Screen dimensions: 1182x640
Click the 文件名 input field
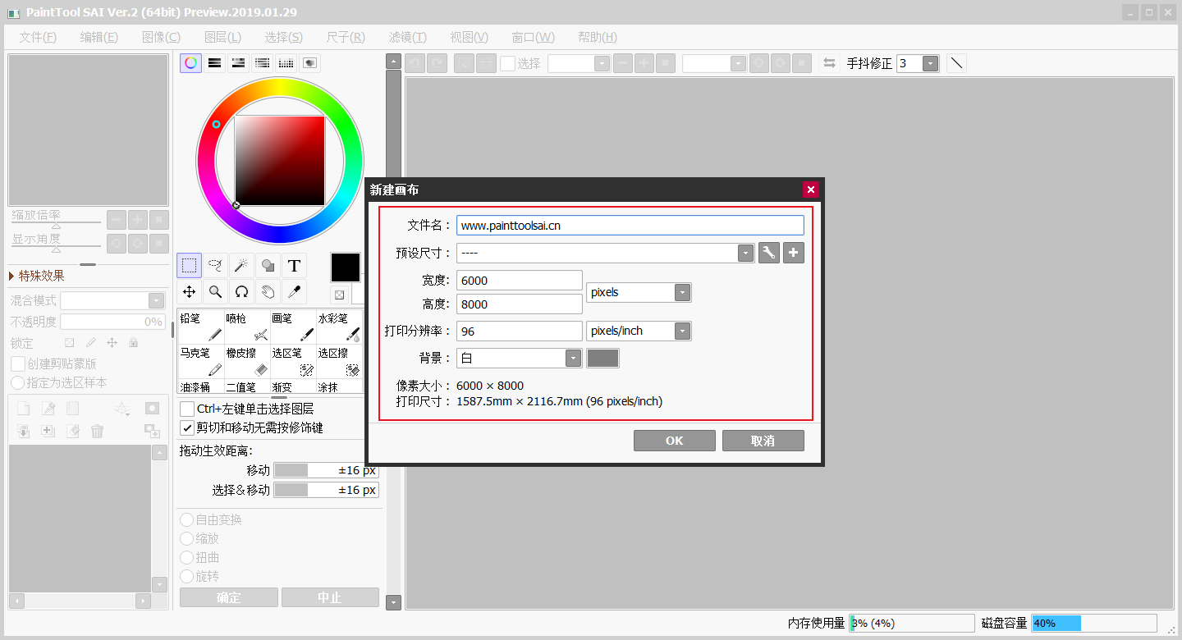coord(630,225)
